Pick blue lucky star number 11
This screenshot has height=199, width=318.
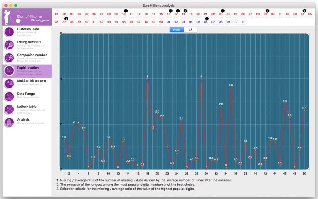click(x=243, y=22)
